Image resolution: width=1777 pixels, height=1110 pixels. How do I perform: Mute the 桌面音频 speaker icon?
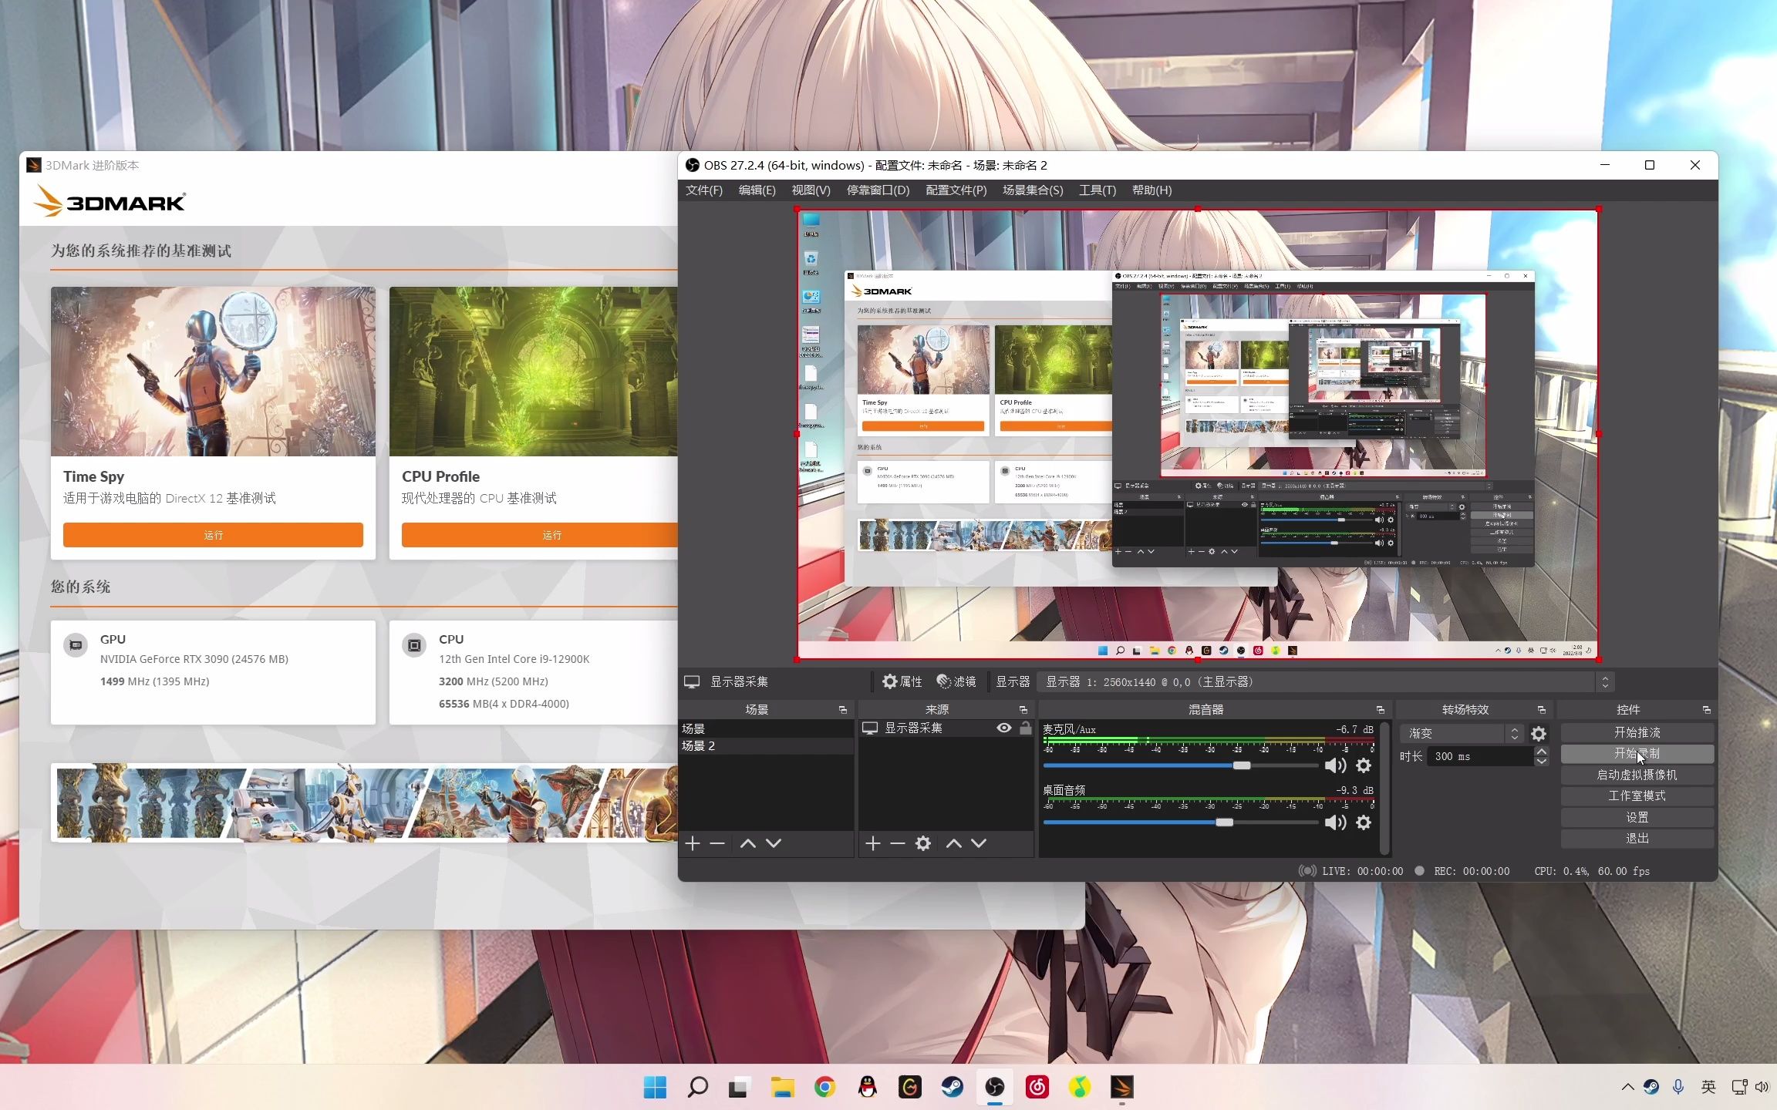coord(1335,822)
